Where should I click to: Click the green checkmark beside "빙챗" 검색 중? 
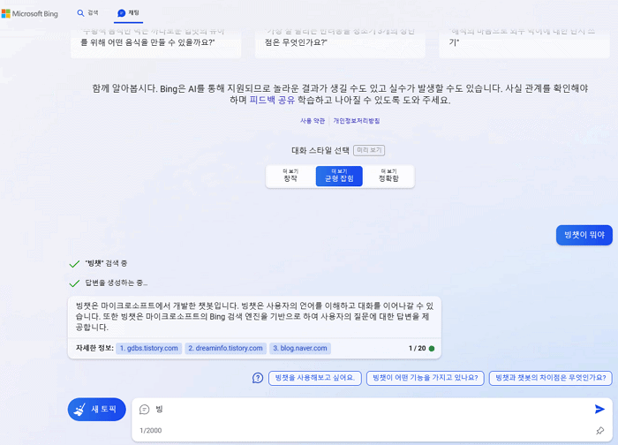[74, 263]
